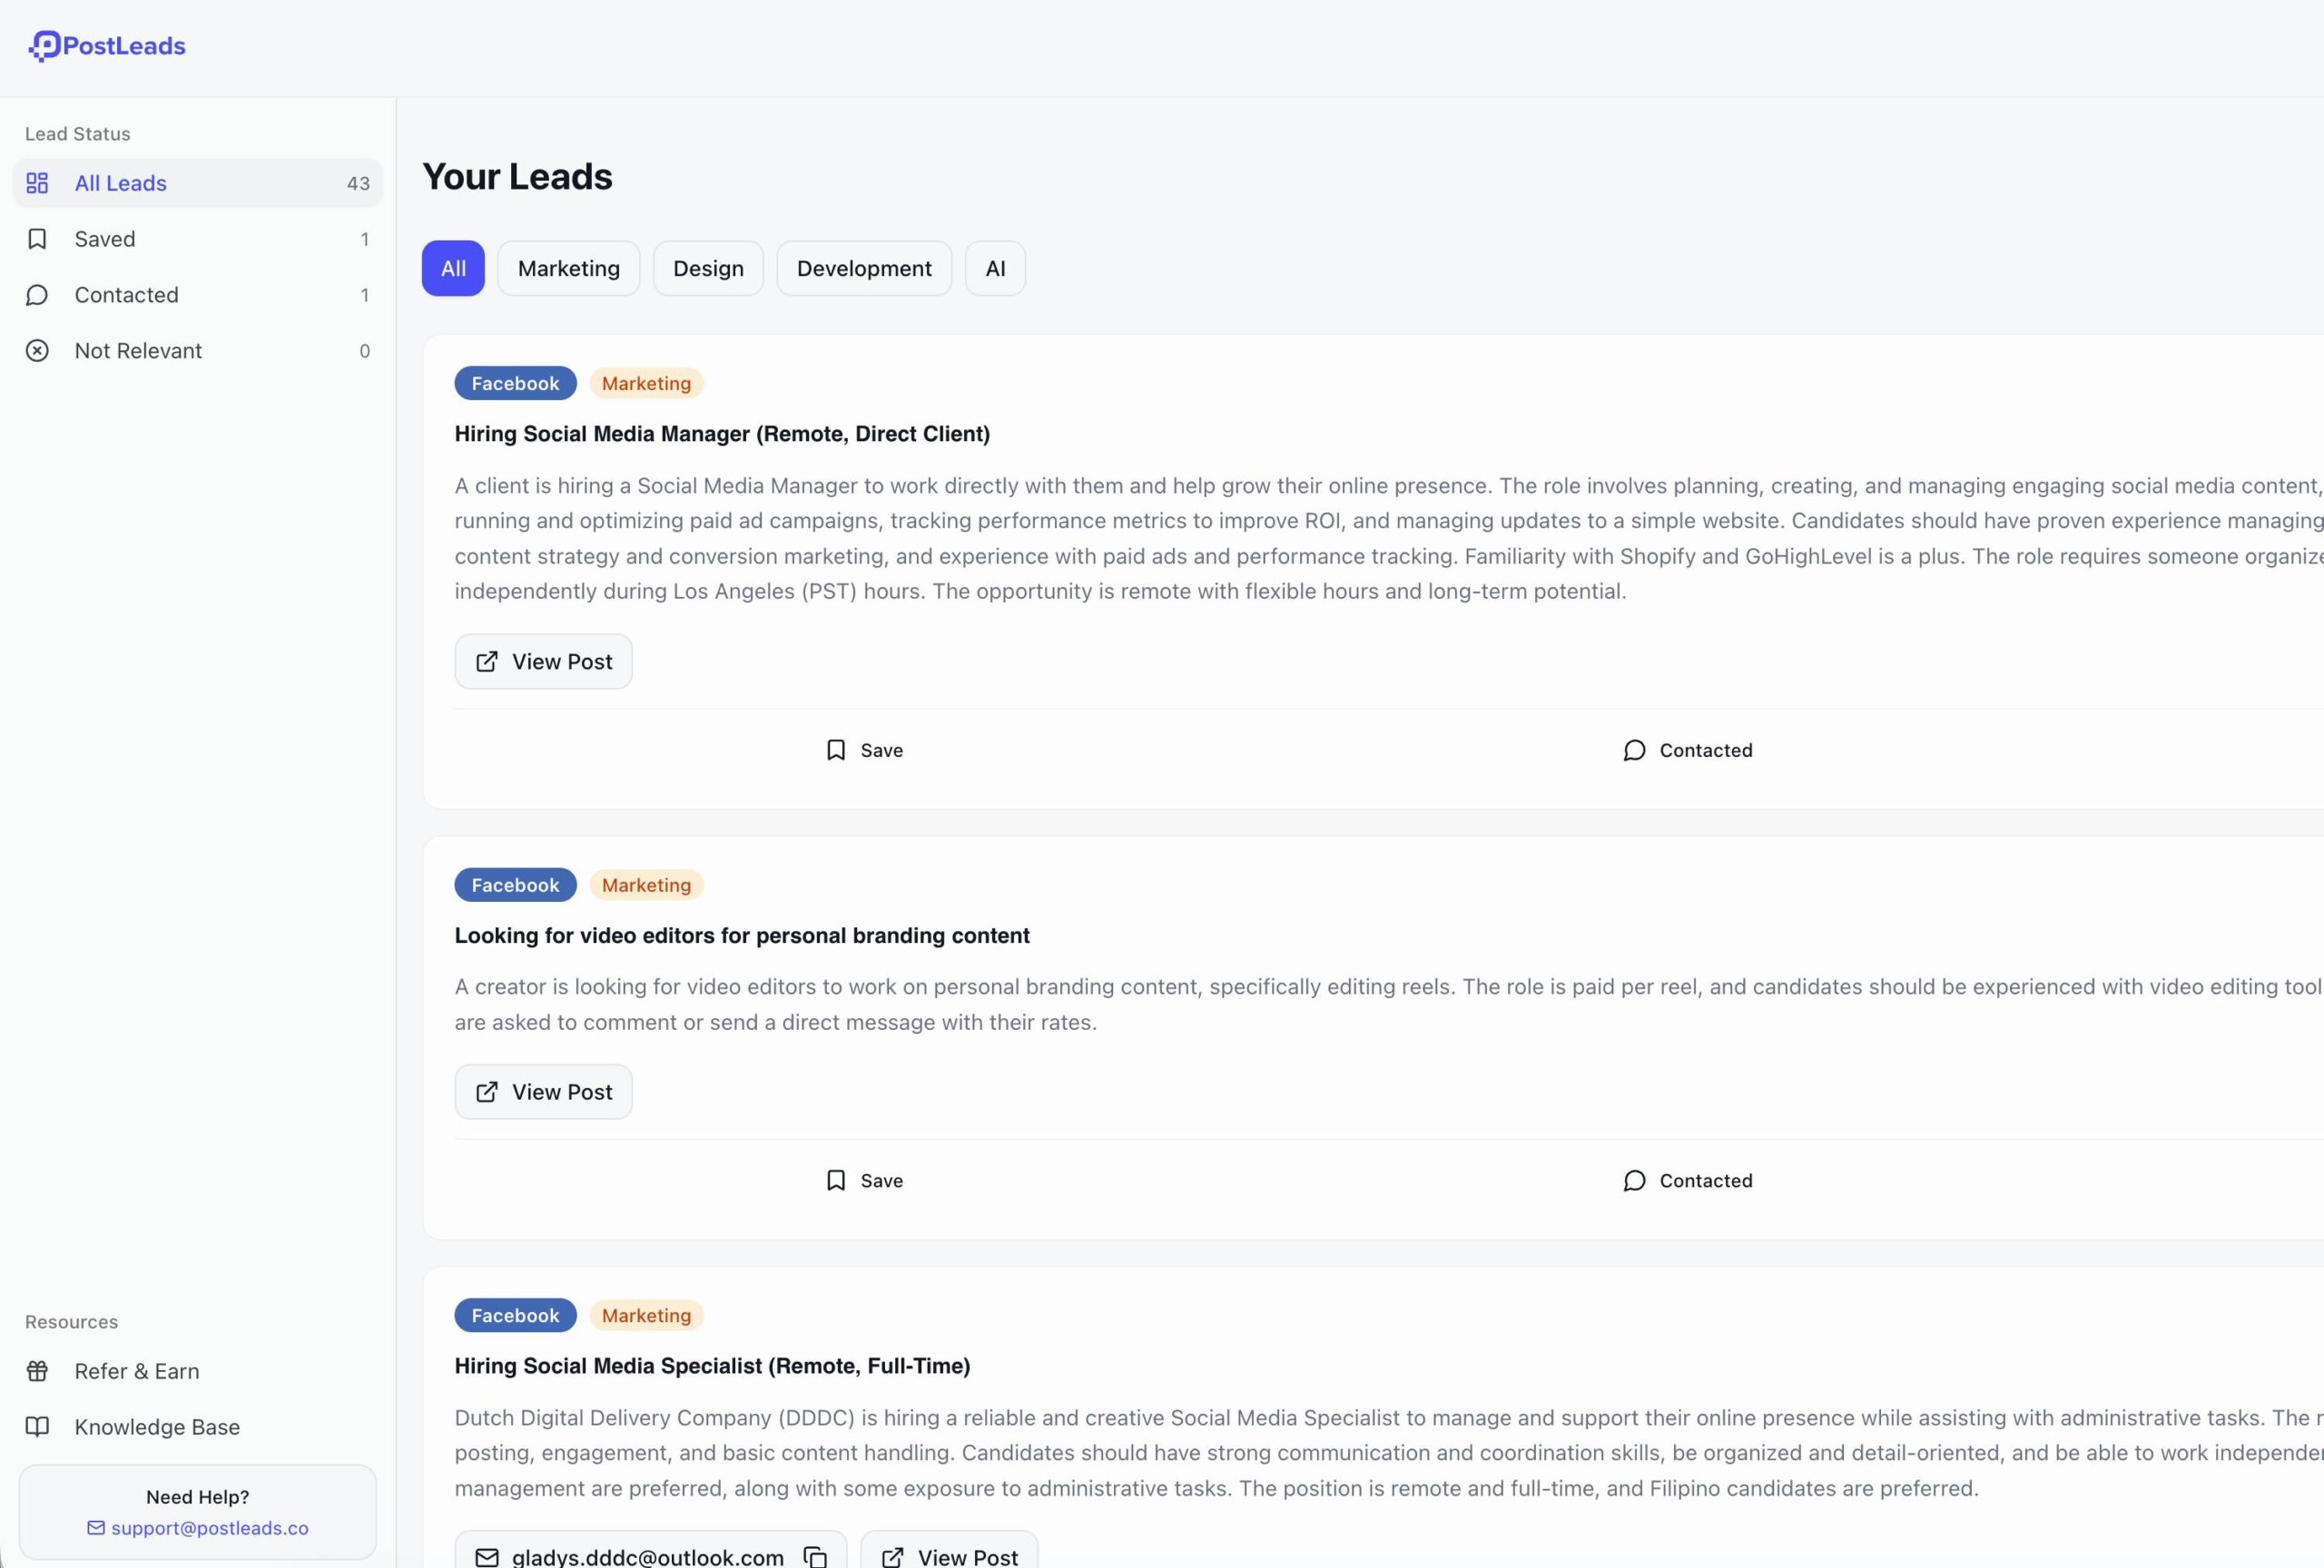
Task: Save the video editors lead
Action: click(x=865, y=1181)
